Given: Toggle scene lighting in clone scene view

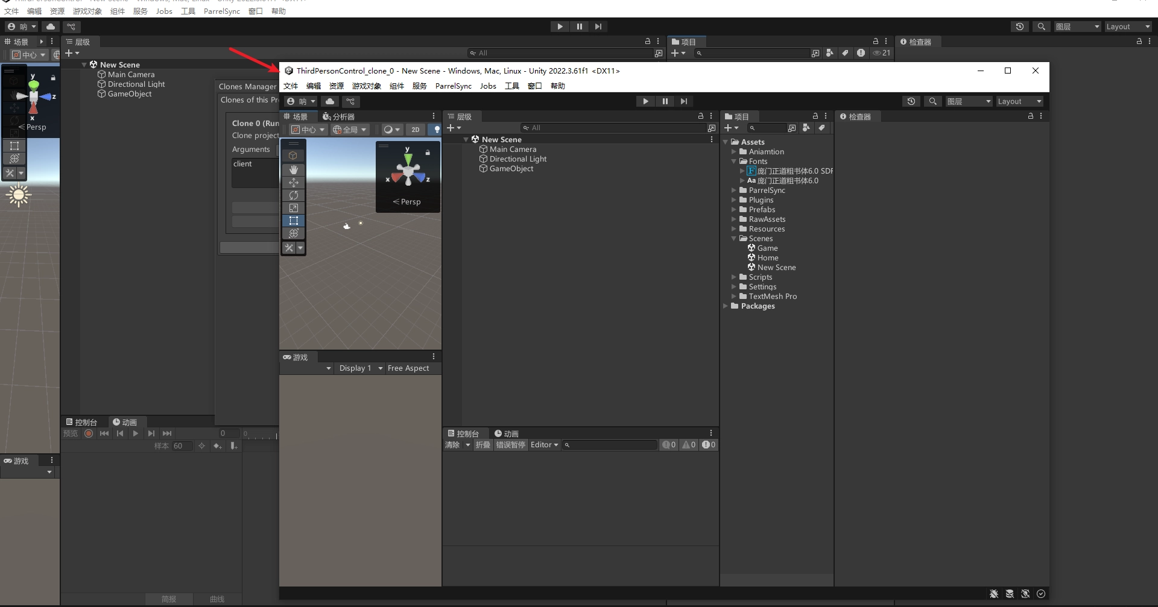Looking at the screenshot, I should pos(436,130).
